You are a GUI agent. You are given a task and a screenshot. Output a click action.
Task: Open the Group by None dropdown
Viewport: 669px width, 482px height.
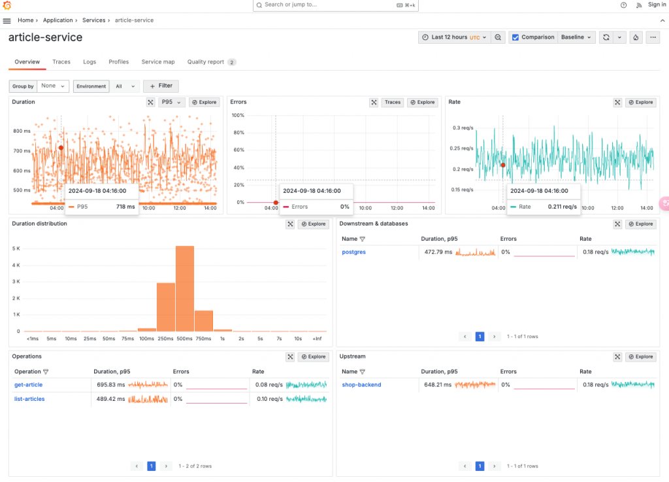53,86
